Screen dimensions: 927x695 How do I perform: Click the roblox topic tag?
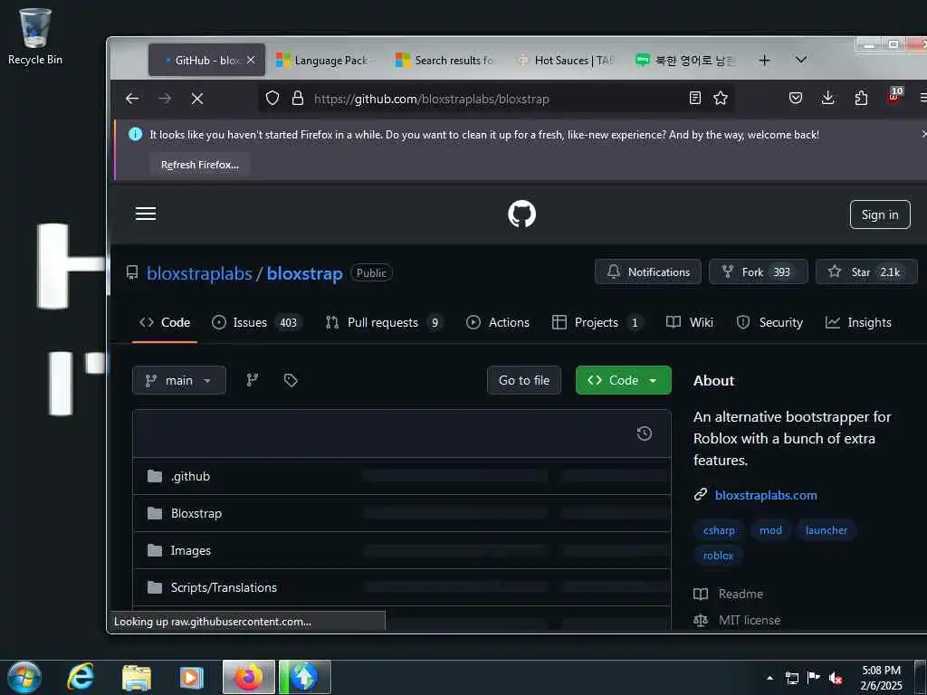(x=718, y=556)
